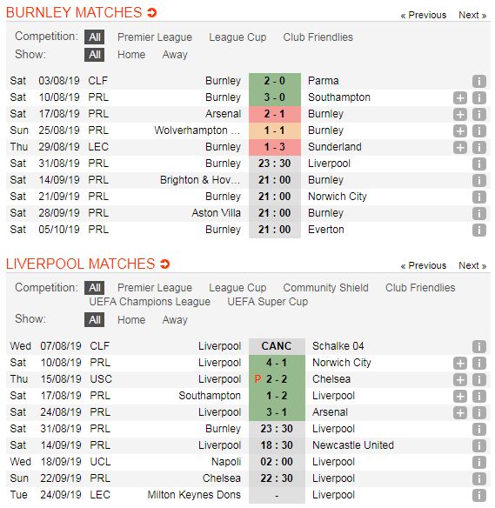The height and width of the screenshot is (508, 495).
Task: Go to Next Burnley matches page
Action: pos(472,16)
